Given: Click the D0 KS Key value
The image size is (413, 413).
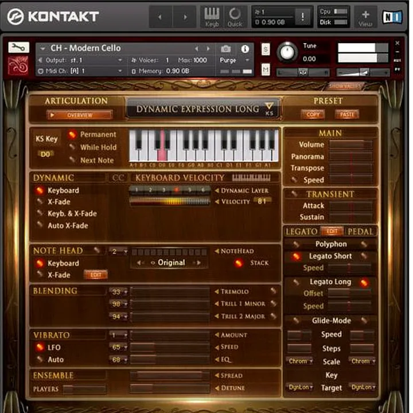Looking at the screenshot, I should click(x=45, y=154).
